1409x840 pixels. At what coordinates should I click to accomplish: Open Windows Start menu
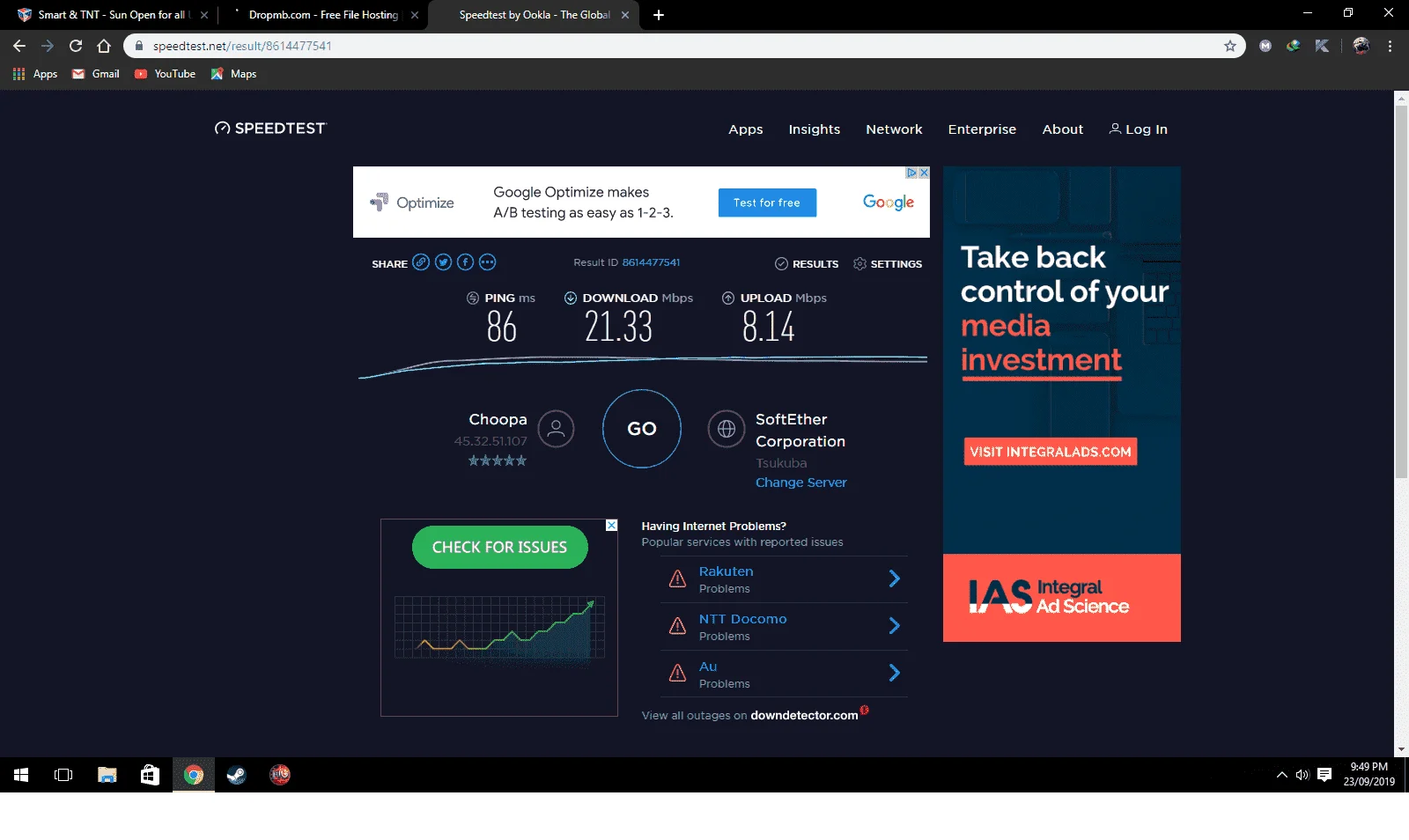(x=21, y=775)
